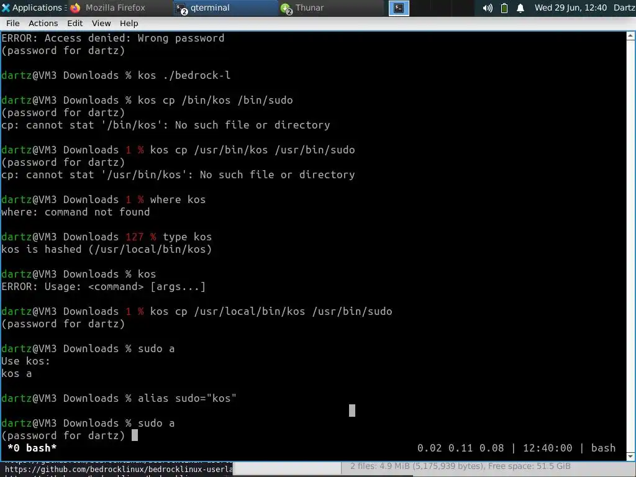This screenshot has height=477, width=636.
Task: Click the github.com/bedrocklinux URL in background window
Action: [119, 470]
